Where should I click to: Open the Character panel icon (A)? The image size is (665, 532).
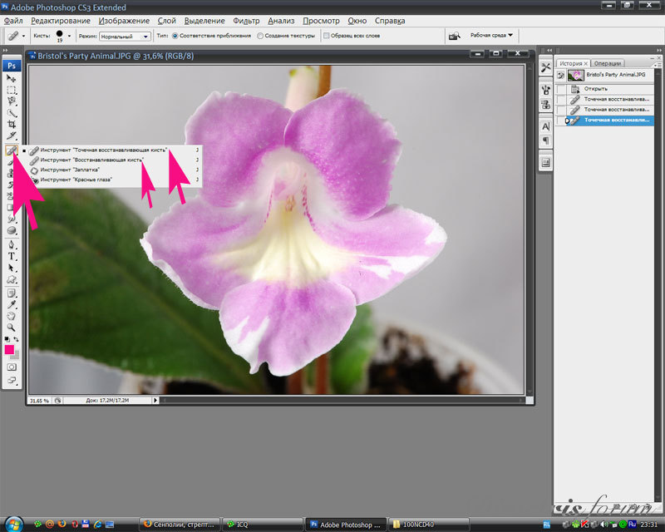coord(546,126)
